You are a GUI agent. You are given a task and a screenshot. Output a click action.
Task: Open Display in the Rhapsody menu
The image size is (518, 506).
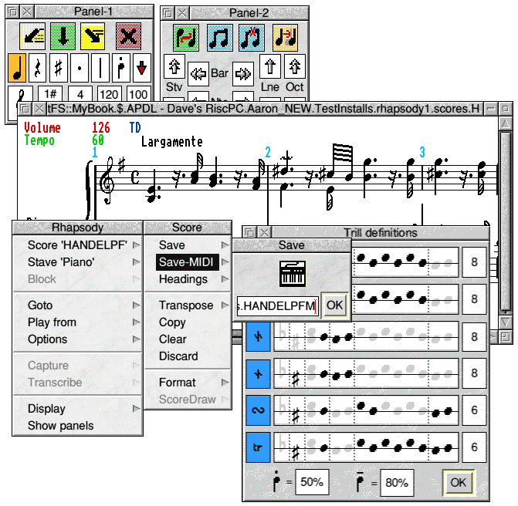click(78, 409)
